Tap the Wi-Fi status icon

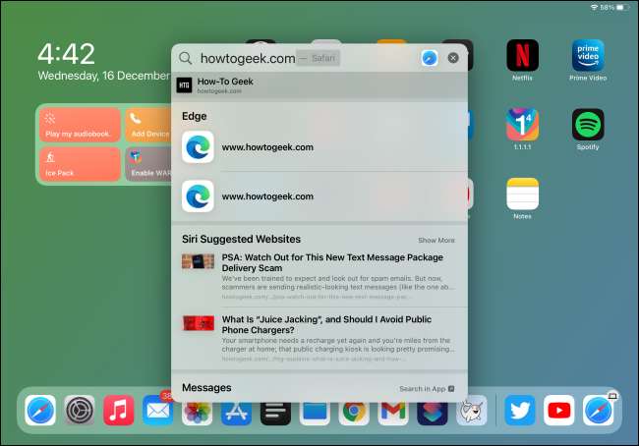594,7
